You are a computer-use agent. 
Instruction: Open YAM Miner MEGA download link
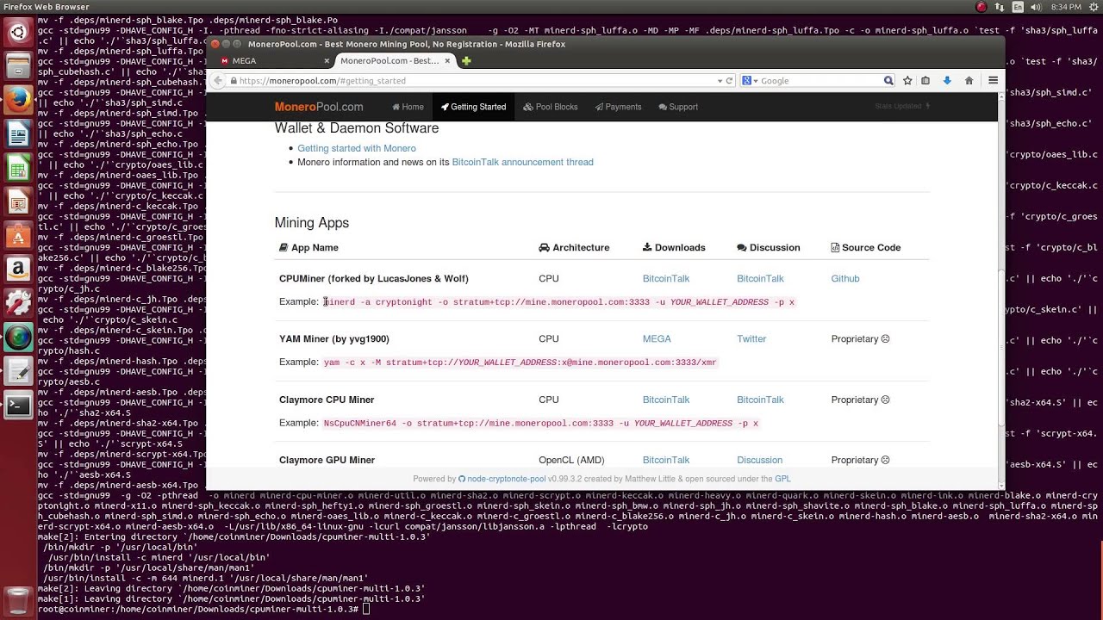click(x=657, y=338)
